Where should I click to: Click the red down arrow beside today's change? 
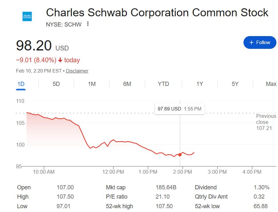60,60
